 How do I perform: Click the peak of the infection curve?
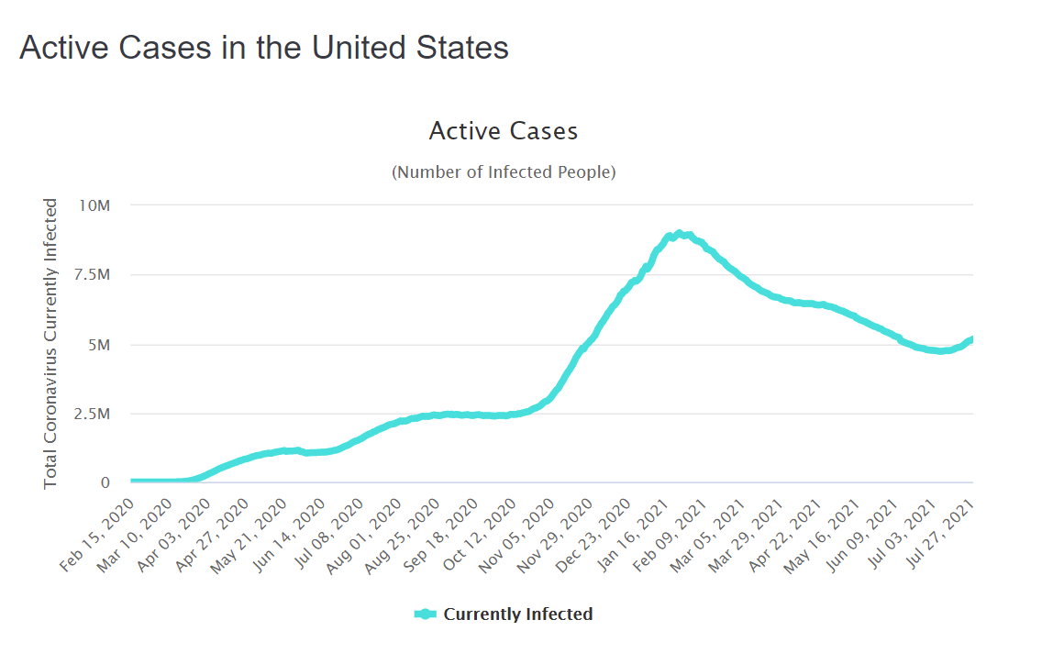(x=679, y=234)
